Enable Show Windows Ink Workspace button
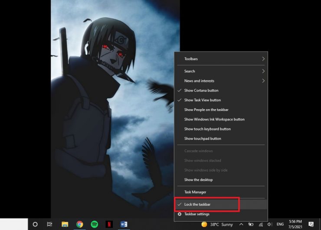 221,119
